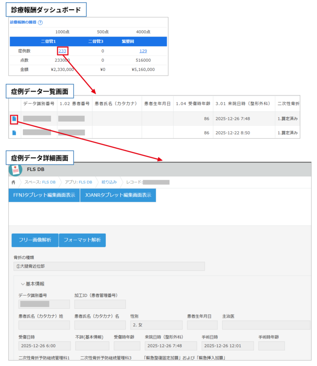
Task: Click the FFNJタブレット編集画面表示 button
Action: [44, 195]
